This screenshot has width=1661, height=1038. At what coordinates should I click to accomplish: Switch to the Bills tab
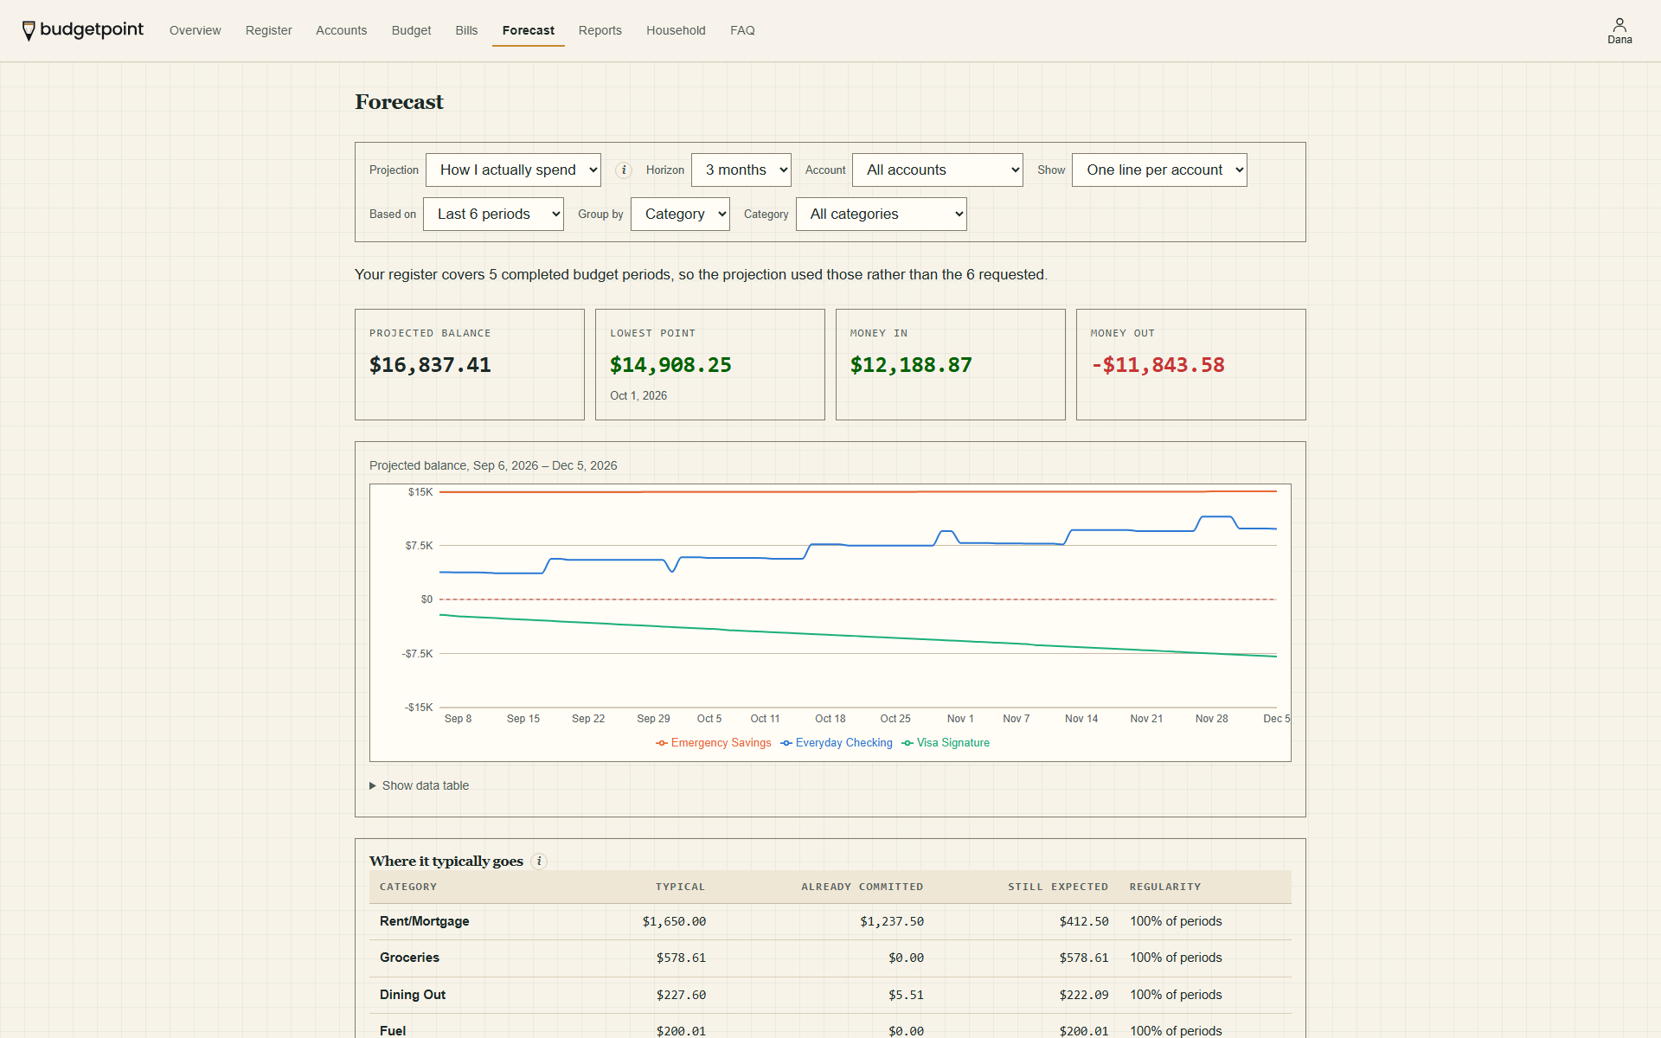[467, 30]
